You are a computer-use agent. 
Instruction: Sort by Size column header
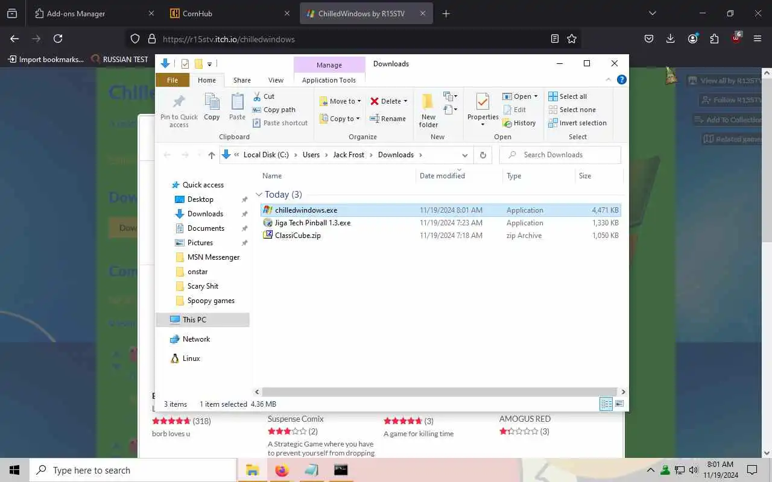click(x=598, y=176)
